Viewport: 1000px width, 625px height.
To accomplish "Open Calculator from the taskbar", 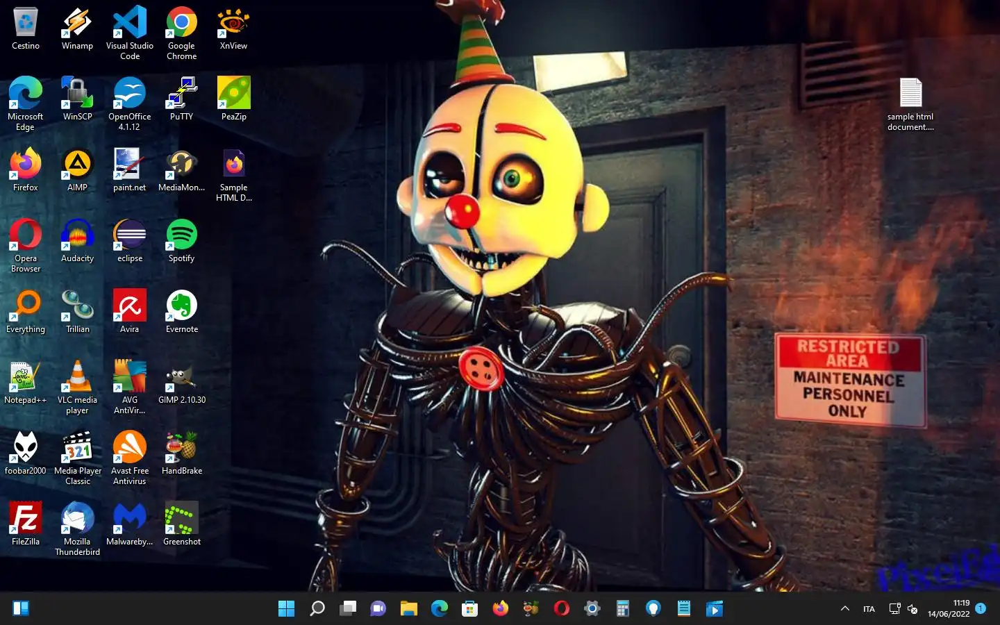I will (622, 609).
